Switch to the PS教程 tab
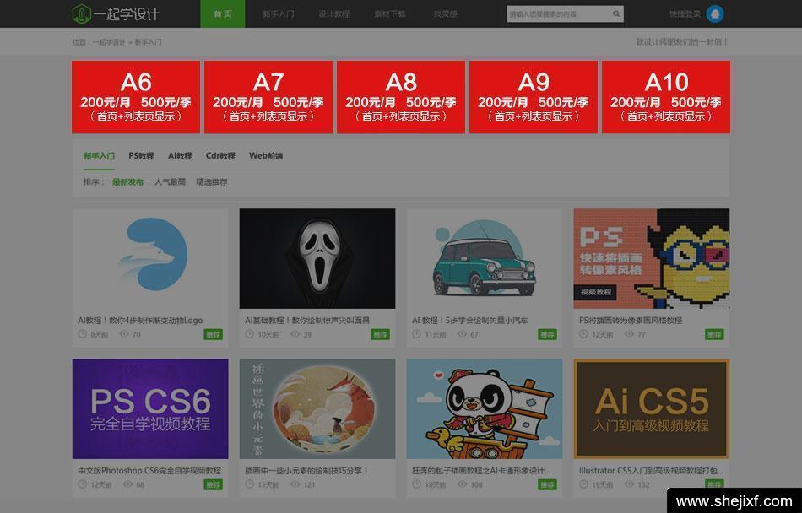Screen dimensions: 802x513 (x=141, y=156)
